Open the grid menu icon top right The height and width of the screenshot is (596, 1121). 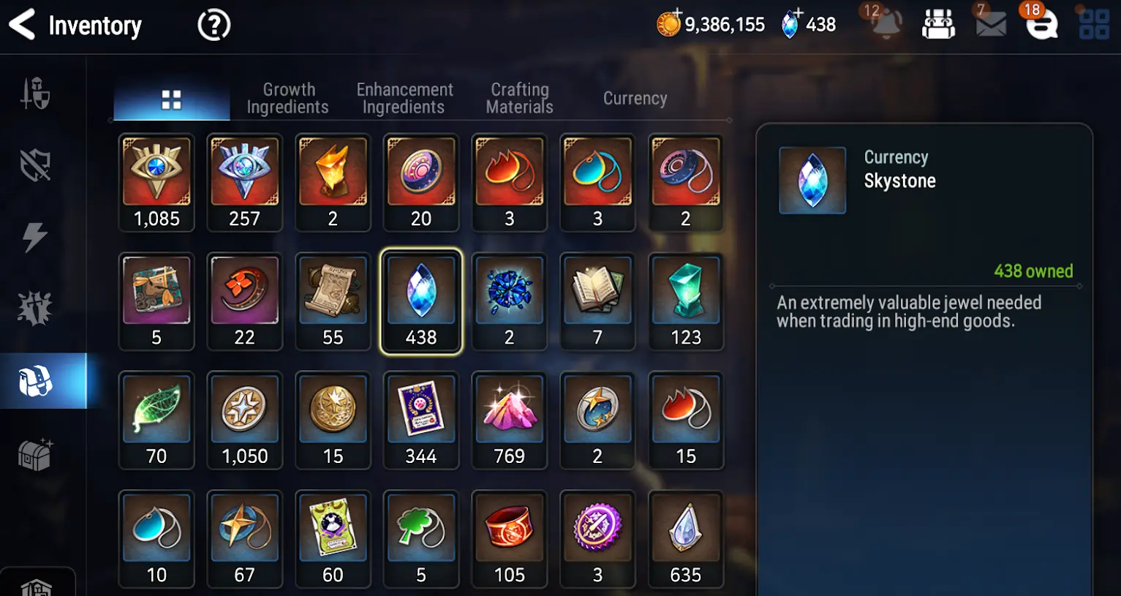[x=1094, y=24]
